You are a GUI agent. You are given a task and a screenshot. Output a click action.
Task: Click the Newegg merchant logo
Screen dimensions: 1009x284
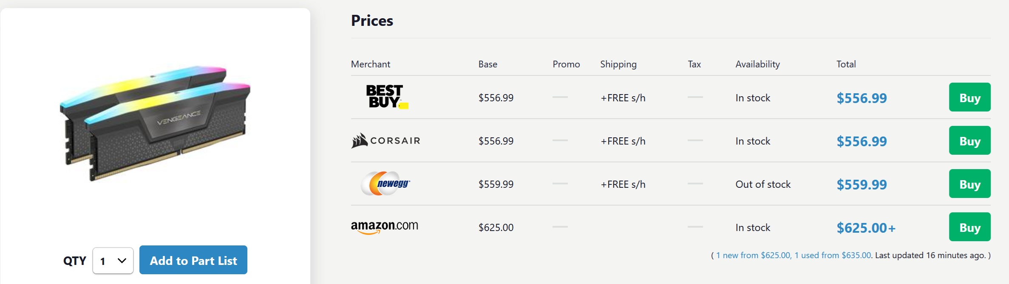(385, 184)
